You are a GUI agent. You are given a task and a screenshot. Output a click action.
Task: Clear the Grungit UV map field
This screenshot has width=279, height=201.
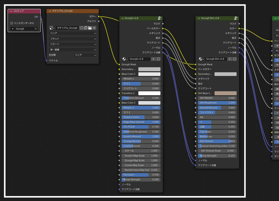(x=36, y=29)
